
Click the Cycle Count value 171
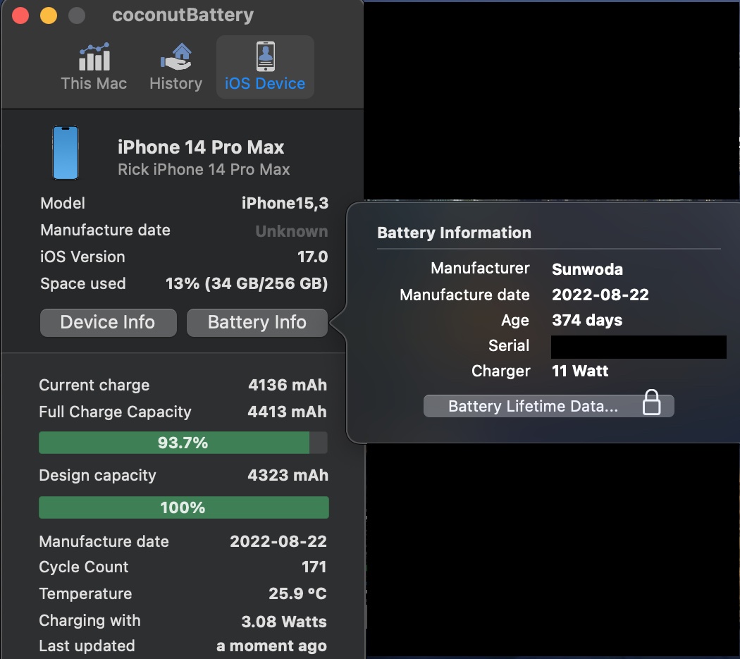click(314, 567)
